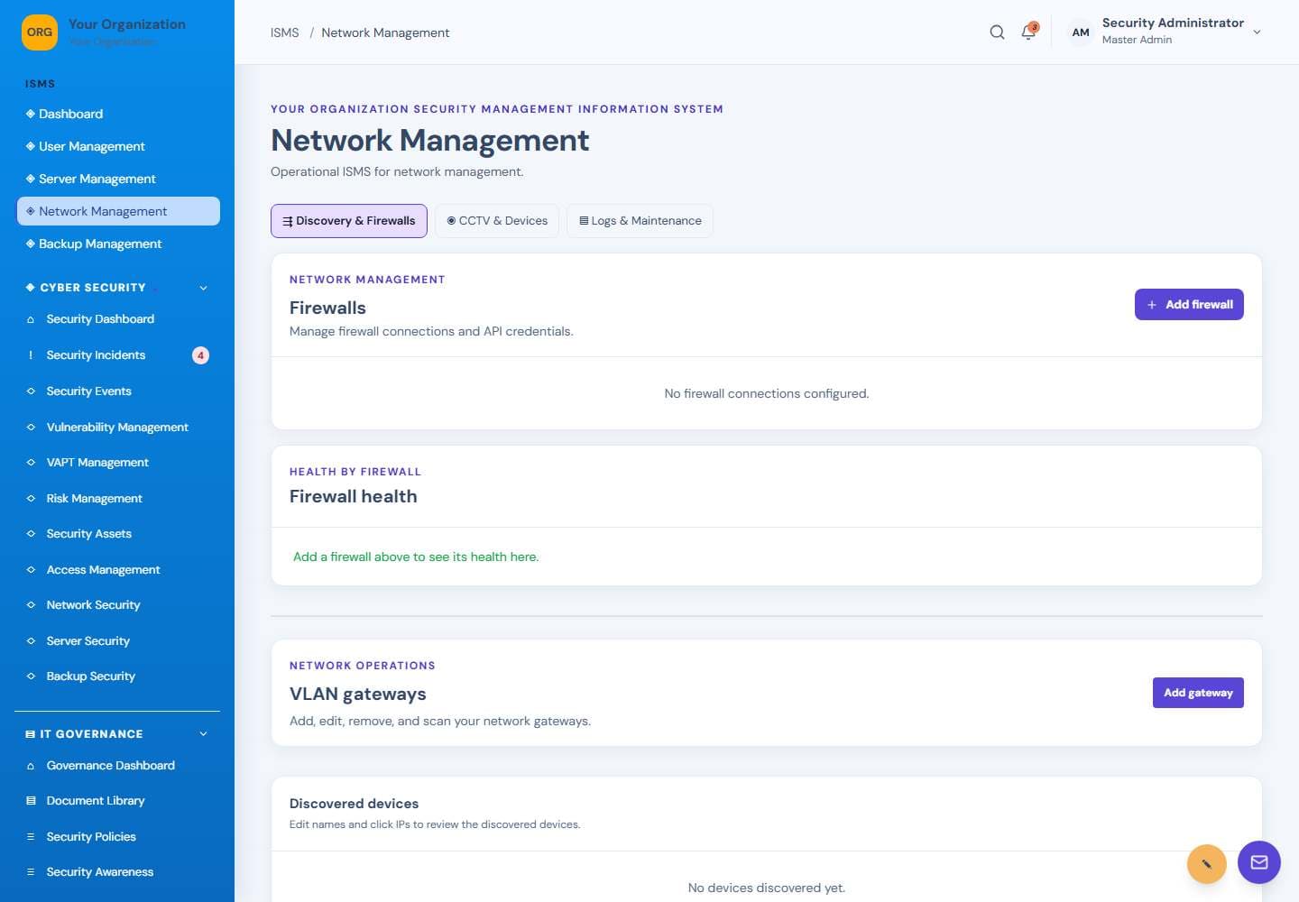Image resolution: width=1299 pixels, height=902 pixels.
Task: Click the Document Library icon
Action: pyautogui.click(x=31, y=801)
